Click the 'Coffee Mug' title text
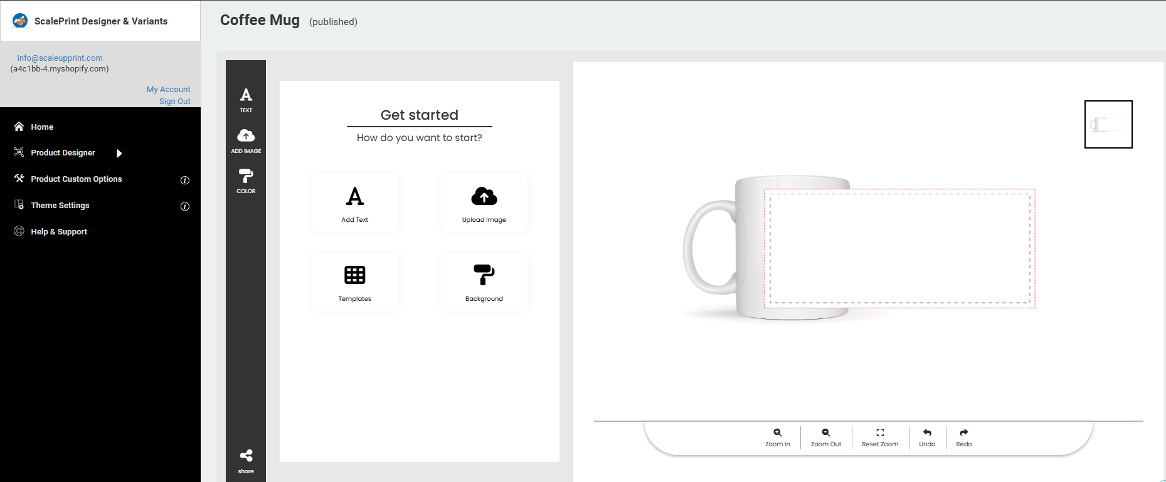 tap(260, 20)
